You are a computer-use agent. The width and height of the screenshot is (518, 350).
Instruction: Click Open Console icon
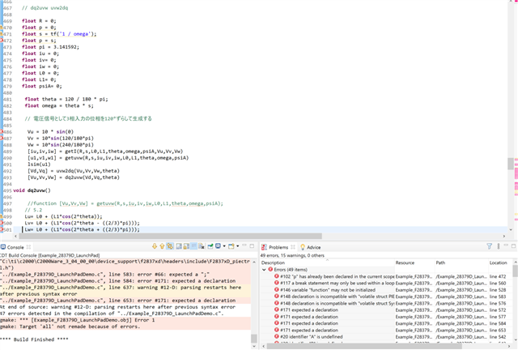tap(231, 246)
